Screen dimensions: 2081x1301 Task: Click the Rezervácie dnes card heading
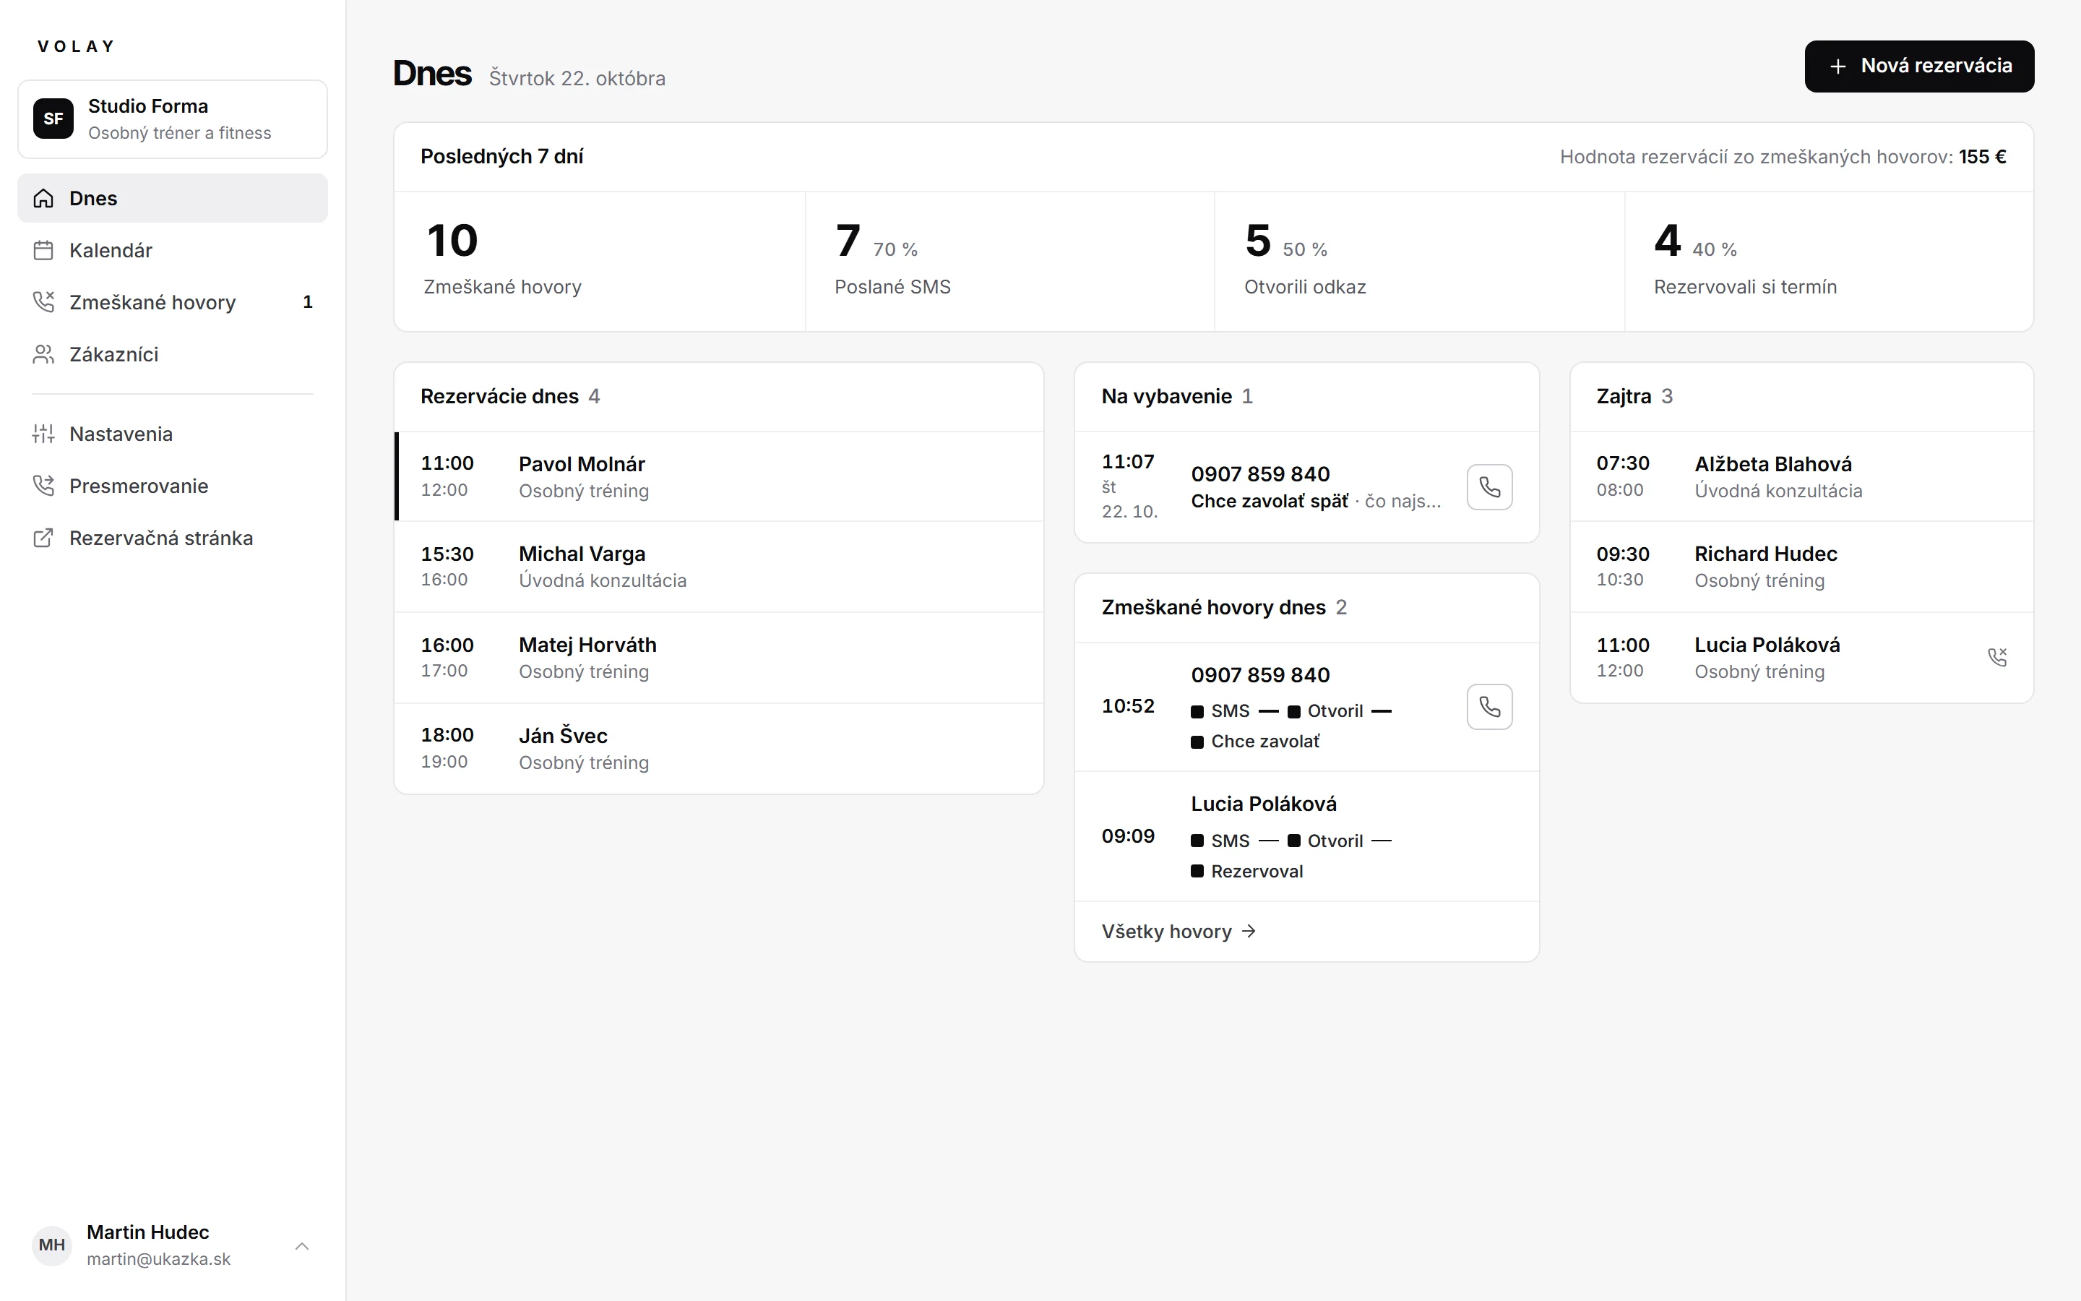(499, 397)
